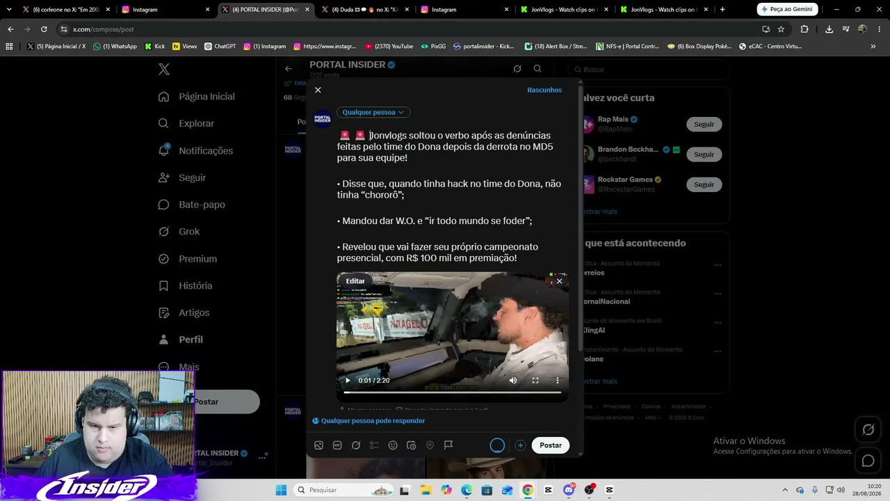
Task: Open the browser extensions puzzle icon
Action: 804,29
